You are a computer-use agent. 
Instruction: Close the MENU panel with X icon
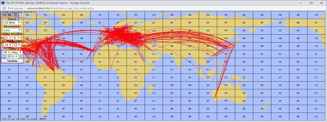pos(15,15)
